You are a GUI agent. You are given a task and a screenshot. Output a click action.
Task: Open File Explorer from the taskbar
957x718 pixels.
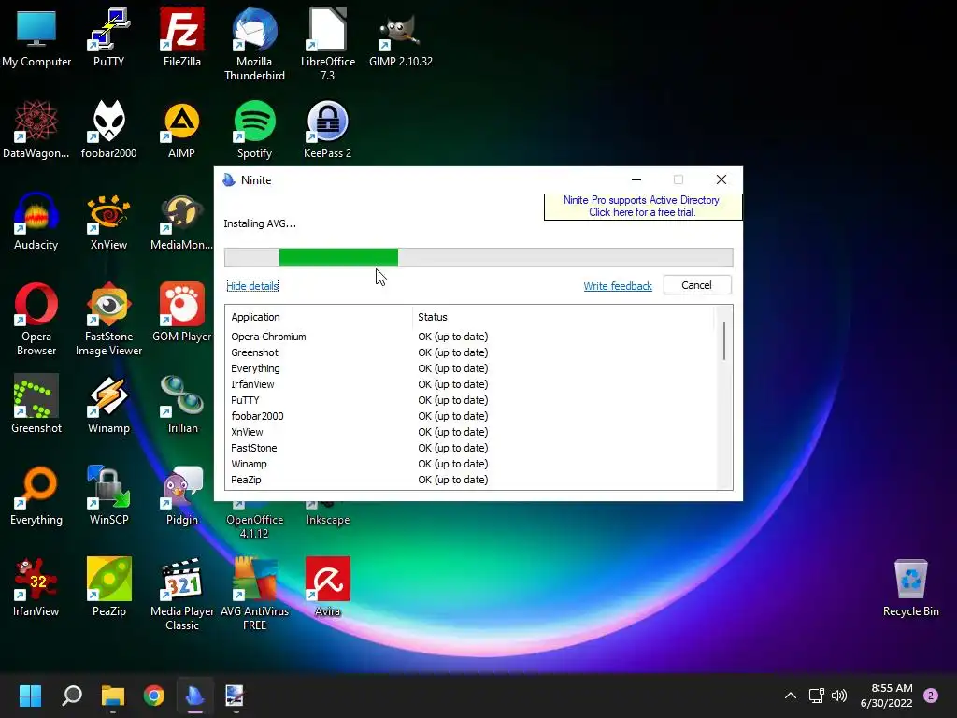113,696
